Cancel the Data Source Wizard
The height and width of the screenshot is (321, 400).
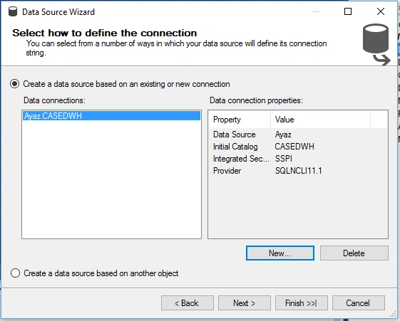pos(359,303)
